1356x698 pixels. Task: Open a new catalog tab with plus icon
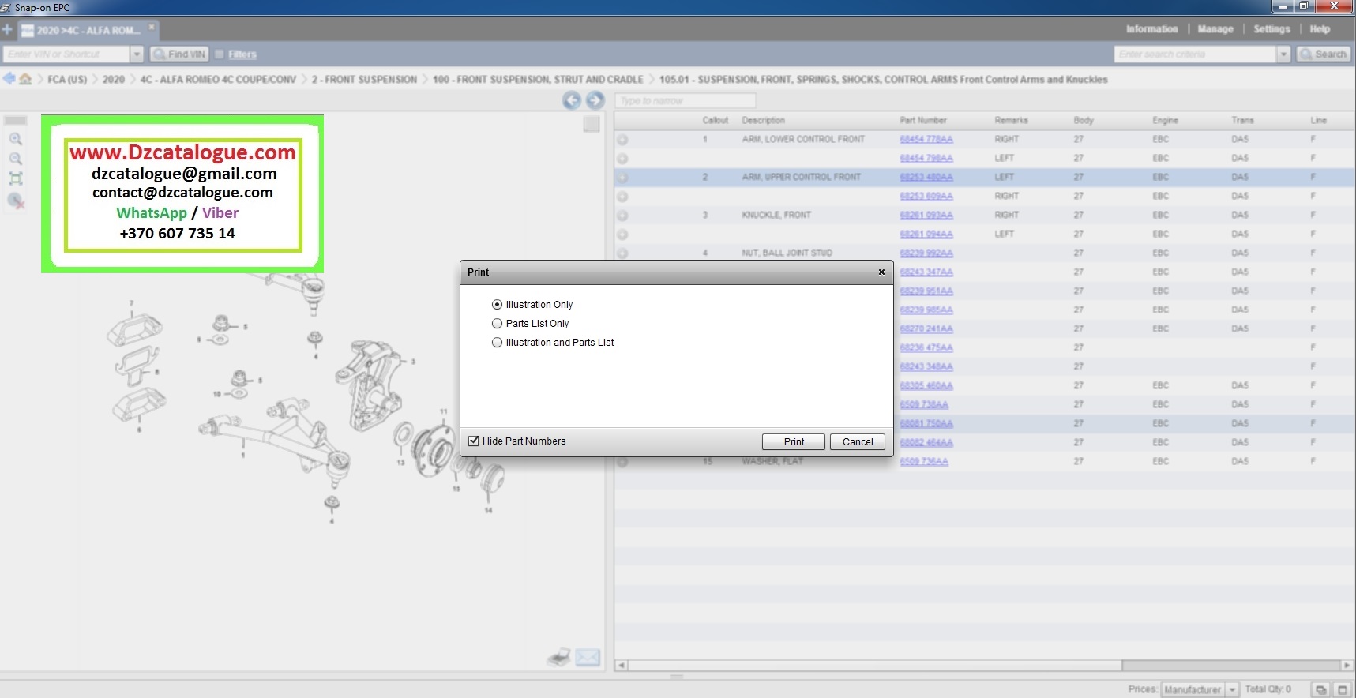click(7, 30)
